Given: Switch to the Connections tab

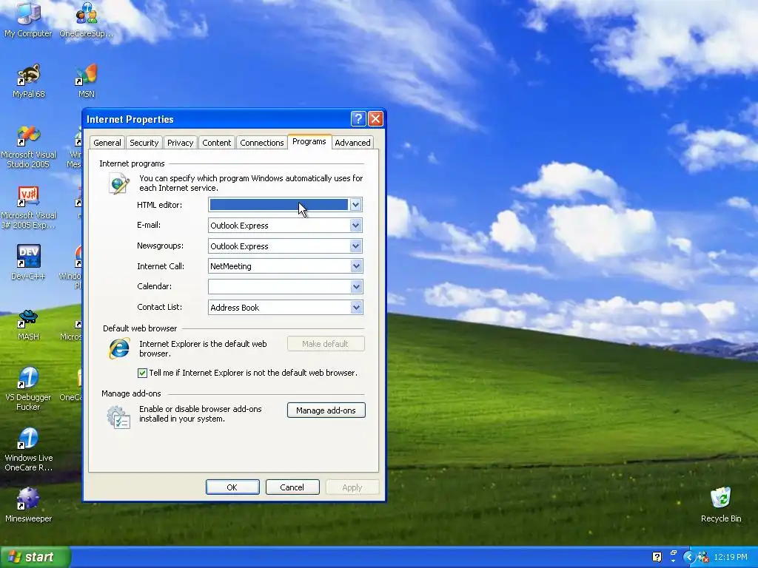Looking at the screenshot, I should (x=261, y=143).
